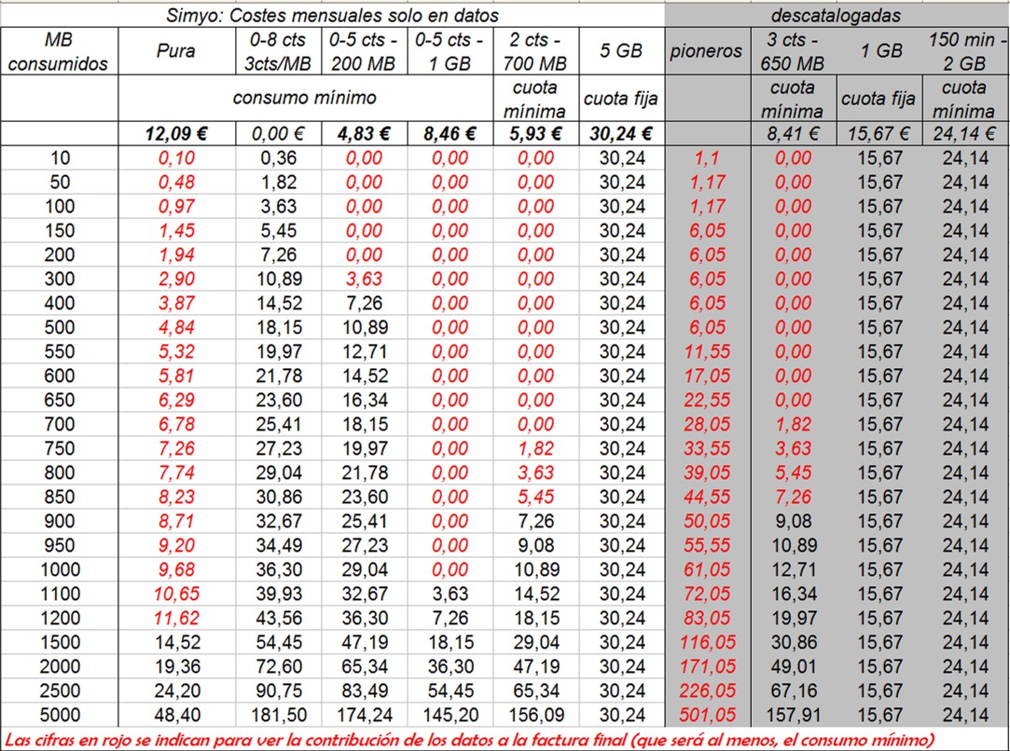This screenshot has width=1010, height=751.
Task: Click the '23,60' cell in the 650 MB row
Action: point(278,401)
